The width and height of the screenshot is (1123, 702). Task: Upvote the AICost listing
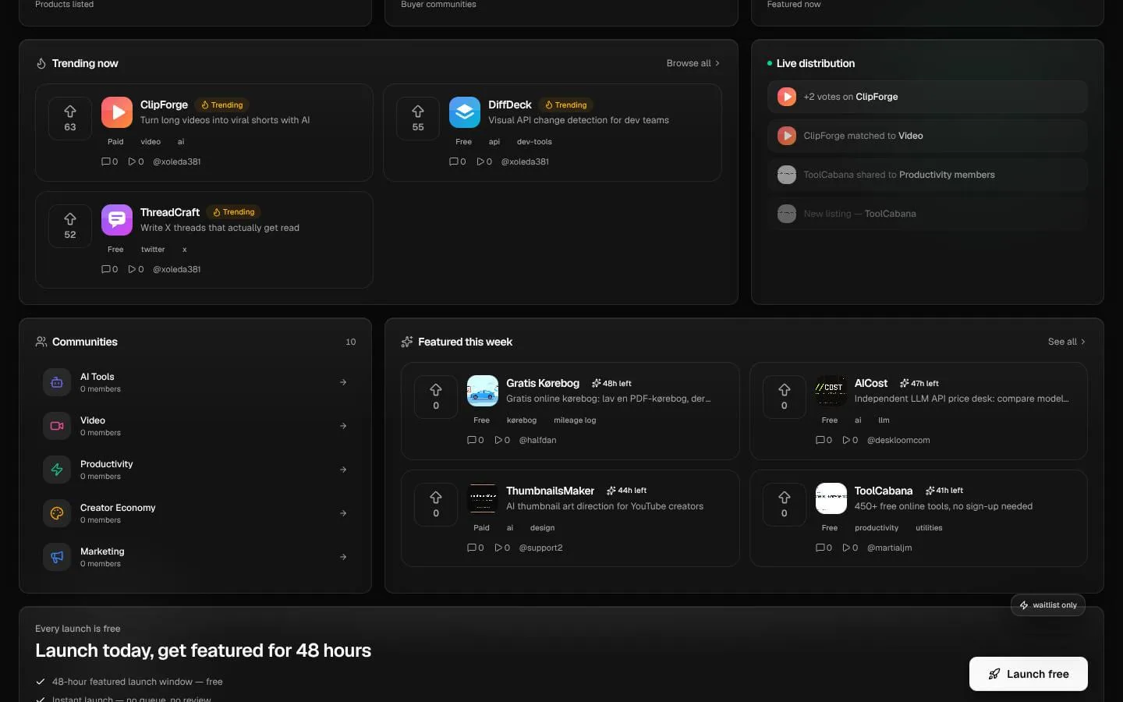click(785, 397)
